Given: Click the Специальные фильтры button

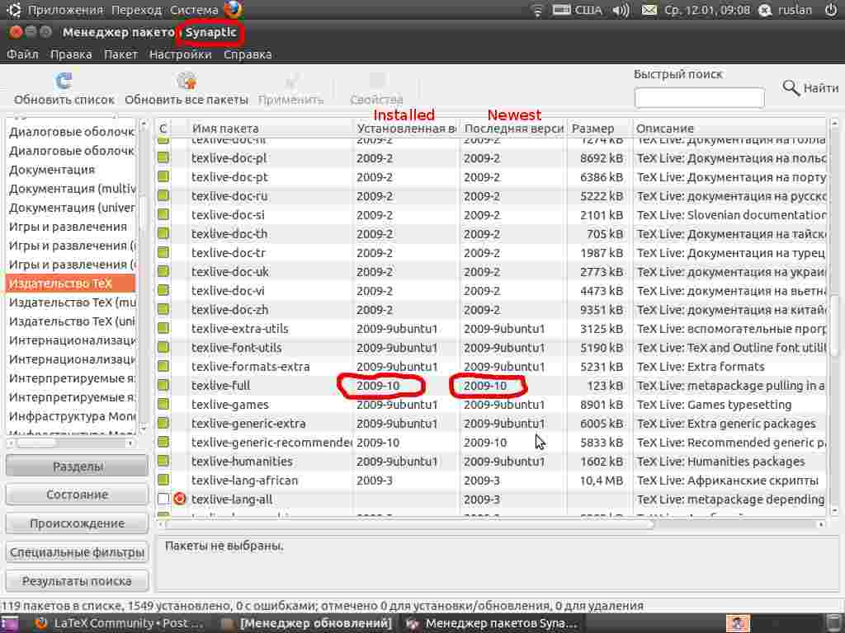Looking at the screenshot, I should (x=77, y=552).
